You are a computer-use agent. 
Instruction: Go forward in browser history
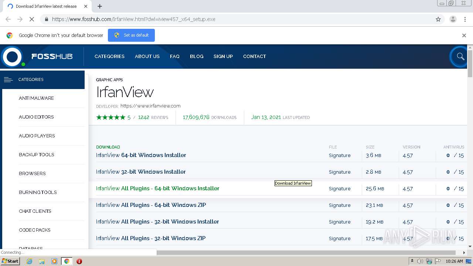point(20,19)
